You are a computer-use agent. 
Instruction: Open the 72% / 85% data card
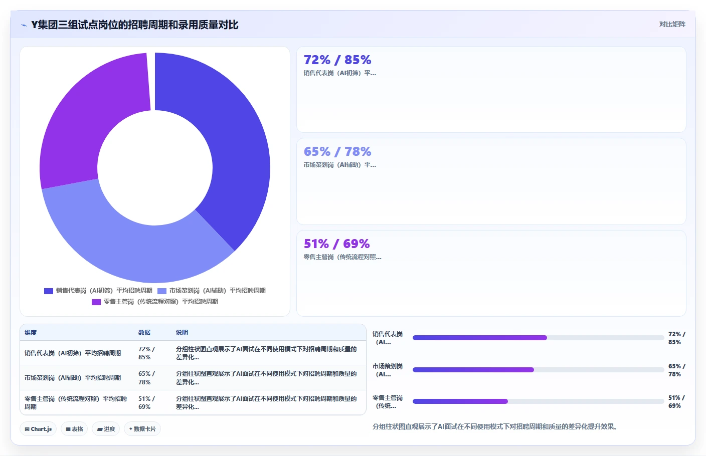click(491, 90)
